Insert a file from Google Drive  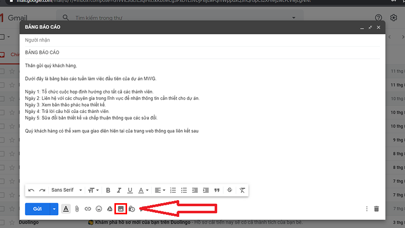point(110,209)
